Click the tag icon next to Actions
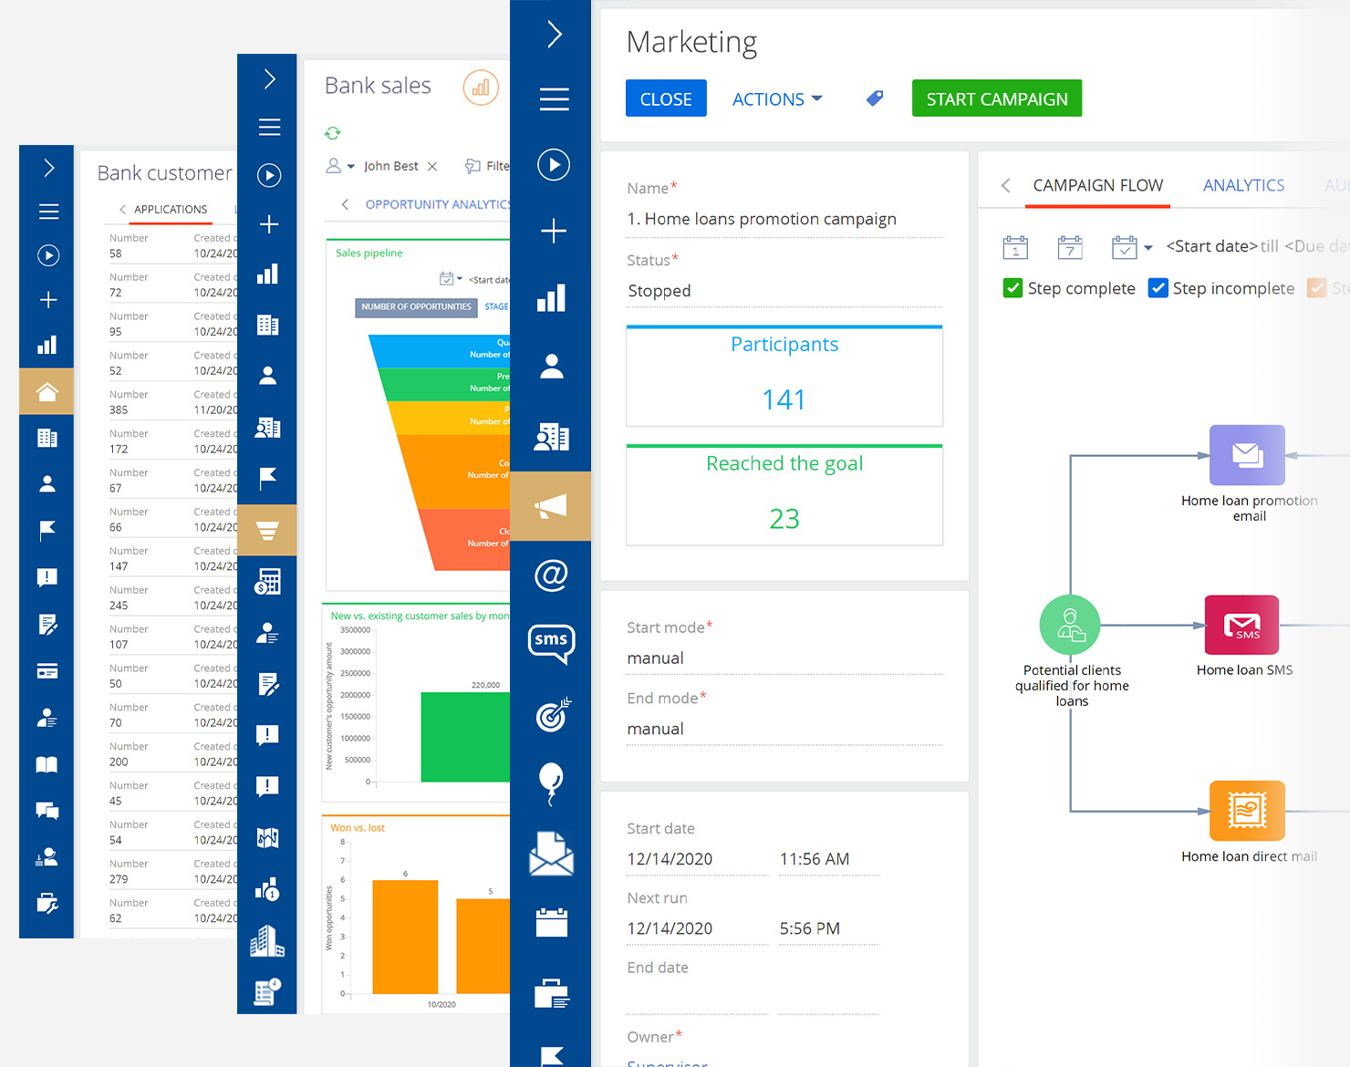The width and height of the screenshot is (1350, 1067). coord(874,98)
